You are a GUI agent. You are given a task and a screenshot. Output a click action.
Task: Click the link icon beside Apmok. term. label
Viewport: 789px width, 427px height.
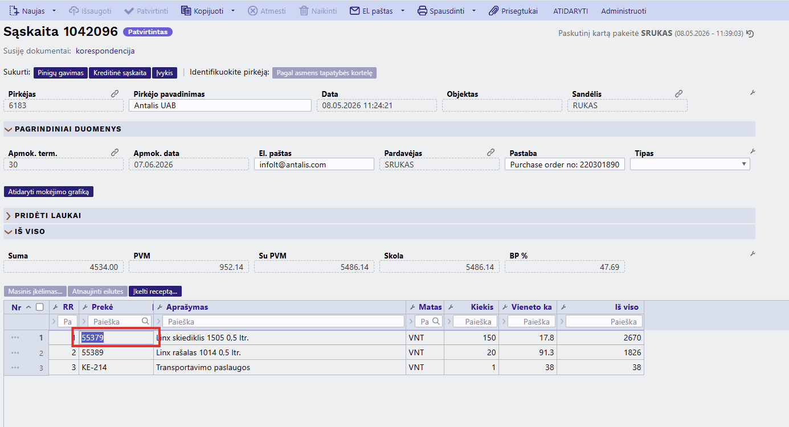pos(115,153)
